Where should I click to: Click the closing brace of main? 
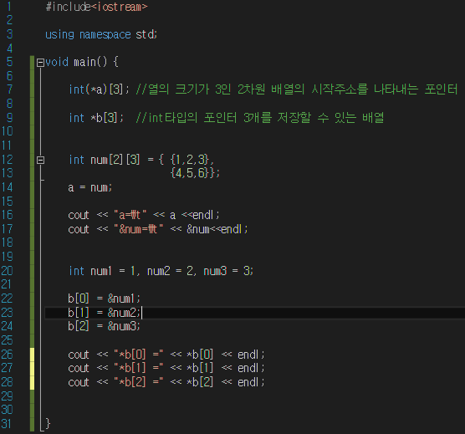pos(48,424)
